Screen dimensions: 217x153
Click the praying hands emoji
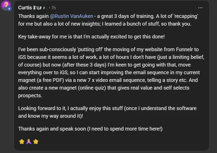point(28,141)
